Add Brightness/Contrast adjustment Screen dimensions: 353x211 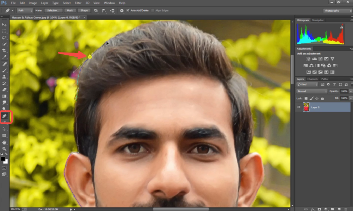pos(308,59)
